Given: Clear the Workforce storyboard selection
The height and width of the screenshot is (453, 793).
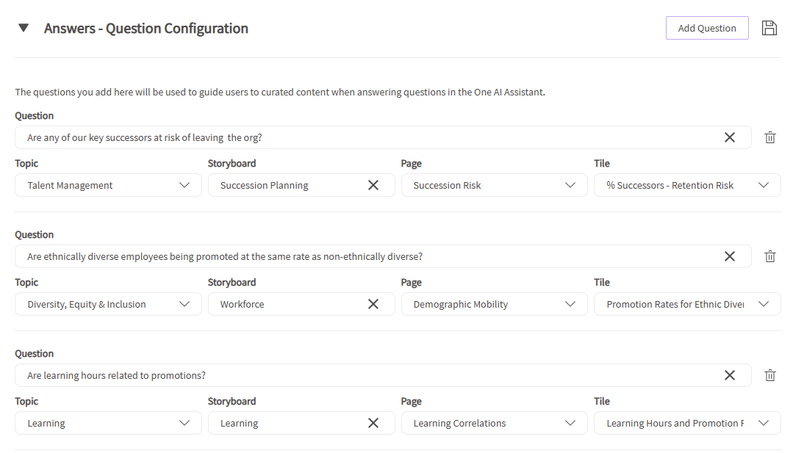Looking at the screenshot, I should pos(373,304).
